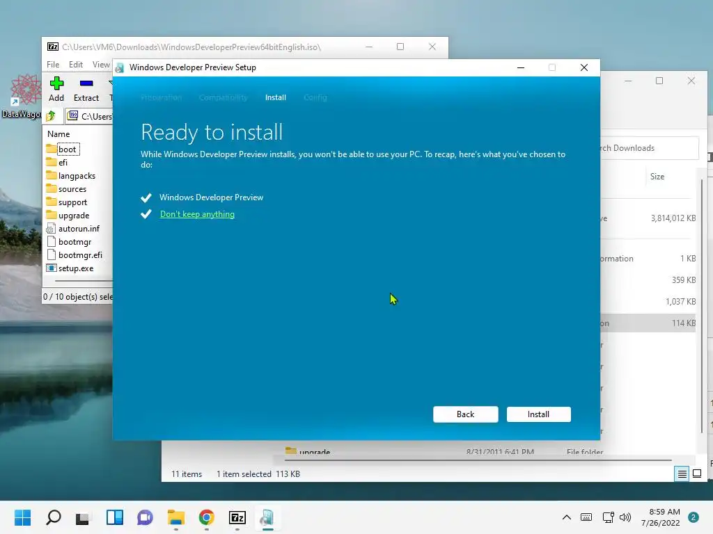Open the network tray icon
This screenshot has height=534, width=713.
pos(608,517)
